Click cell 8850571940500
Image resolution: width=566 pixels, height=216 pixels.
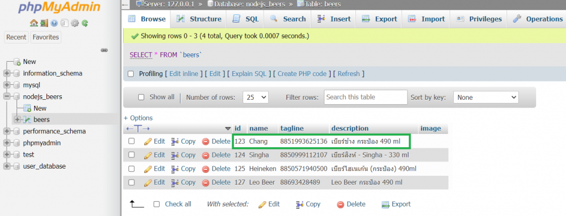pyautogui.click(x=303, y=169)
